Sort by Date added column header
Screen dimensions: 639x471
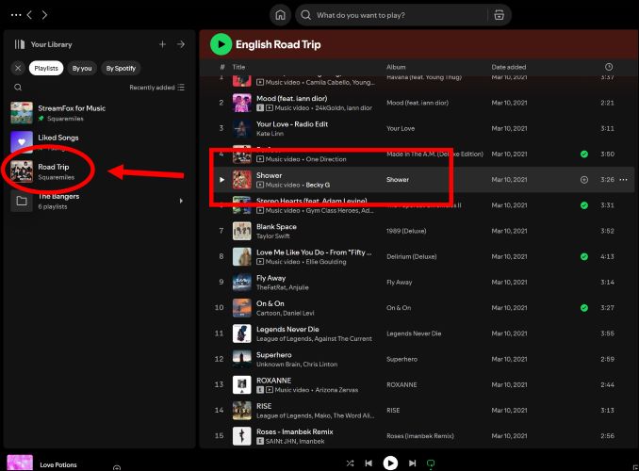click(509, 67)
